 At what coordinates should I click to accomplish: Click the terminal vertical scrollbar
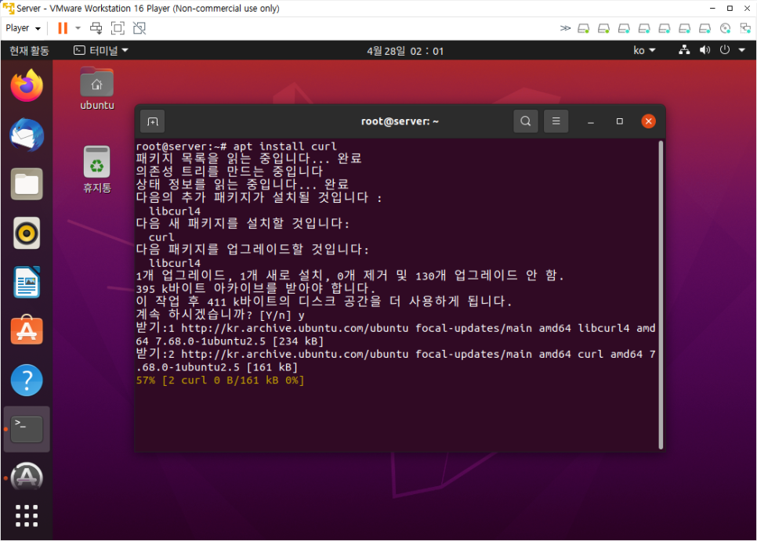661,294
